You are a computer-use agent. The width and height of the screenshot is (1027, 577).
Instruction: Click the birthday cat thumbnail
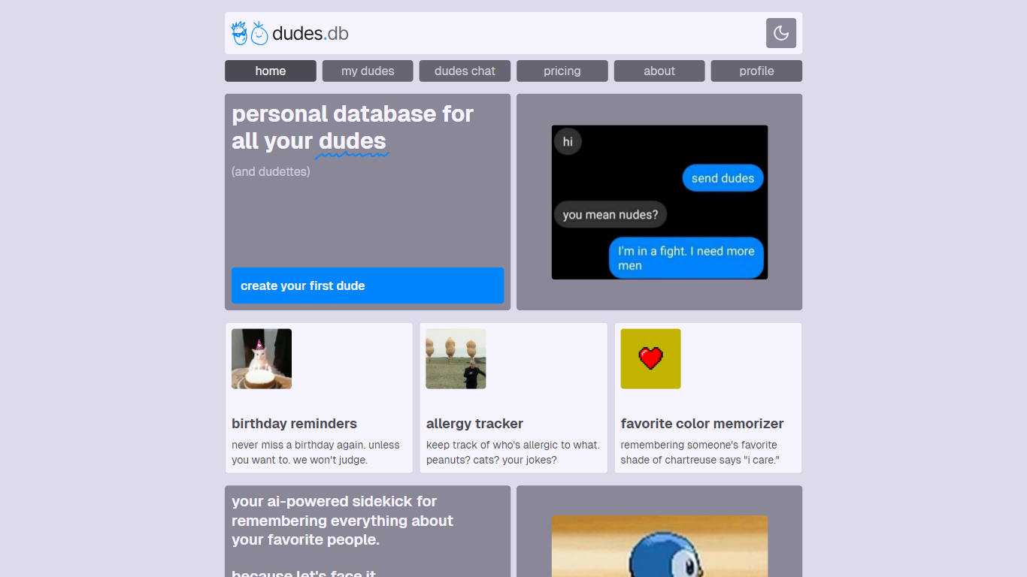[262, 358]
